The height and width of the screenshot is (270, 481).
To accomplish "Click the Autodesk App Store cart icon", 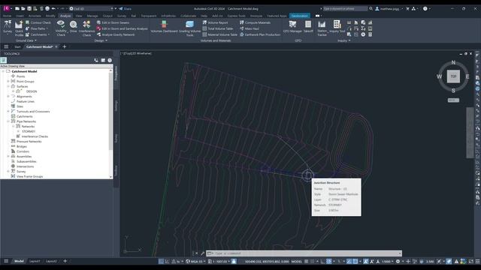I will point(407,8).
